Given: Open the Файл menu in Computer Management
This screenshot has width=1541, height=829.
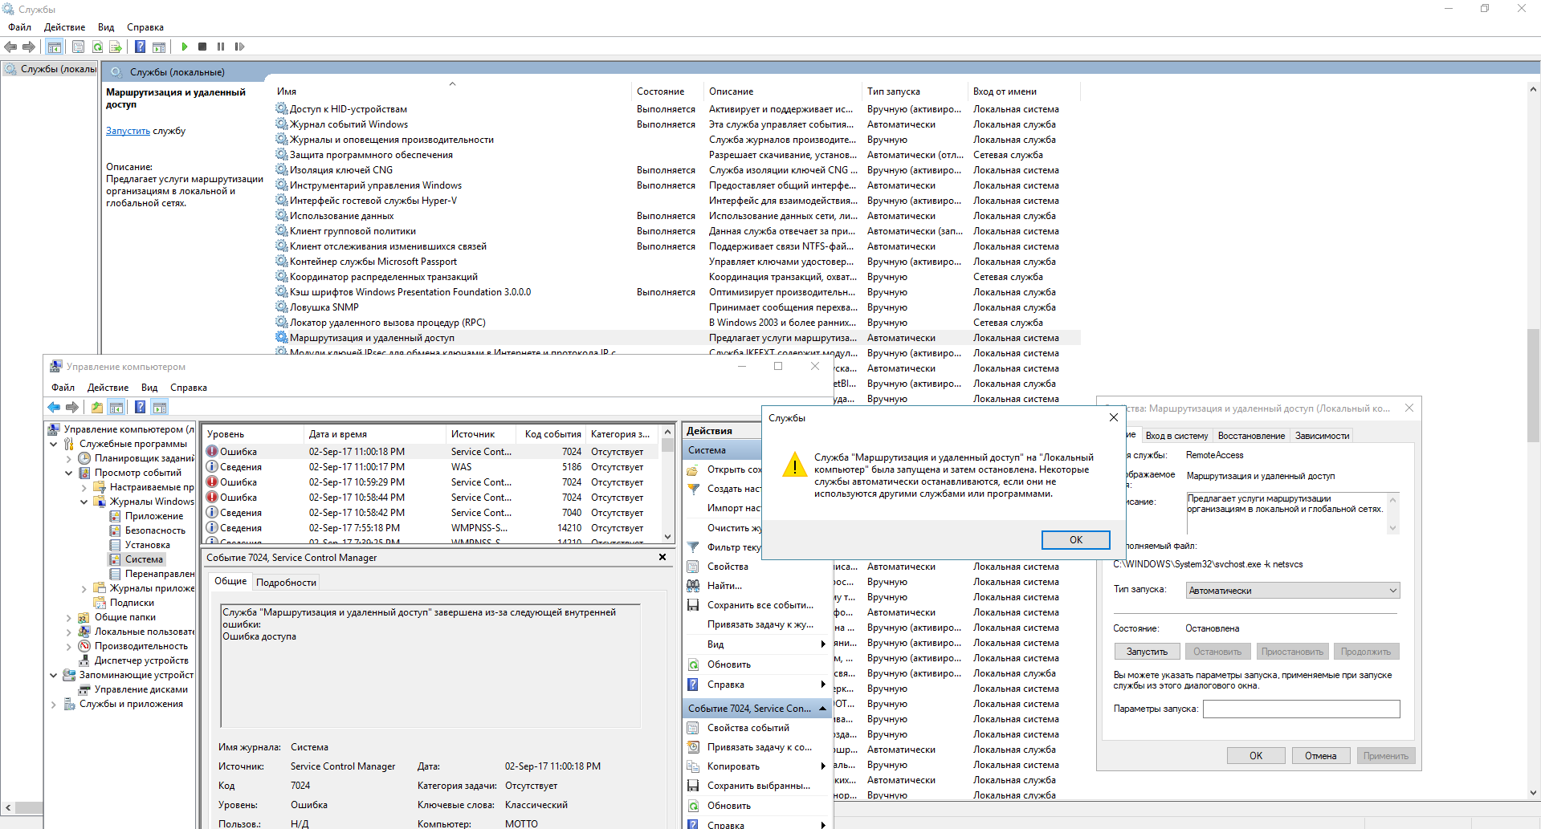Looking at the screenshot, I should [x=63, y=388].
